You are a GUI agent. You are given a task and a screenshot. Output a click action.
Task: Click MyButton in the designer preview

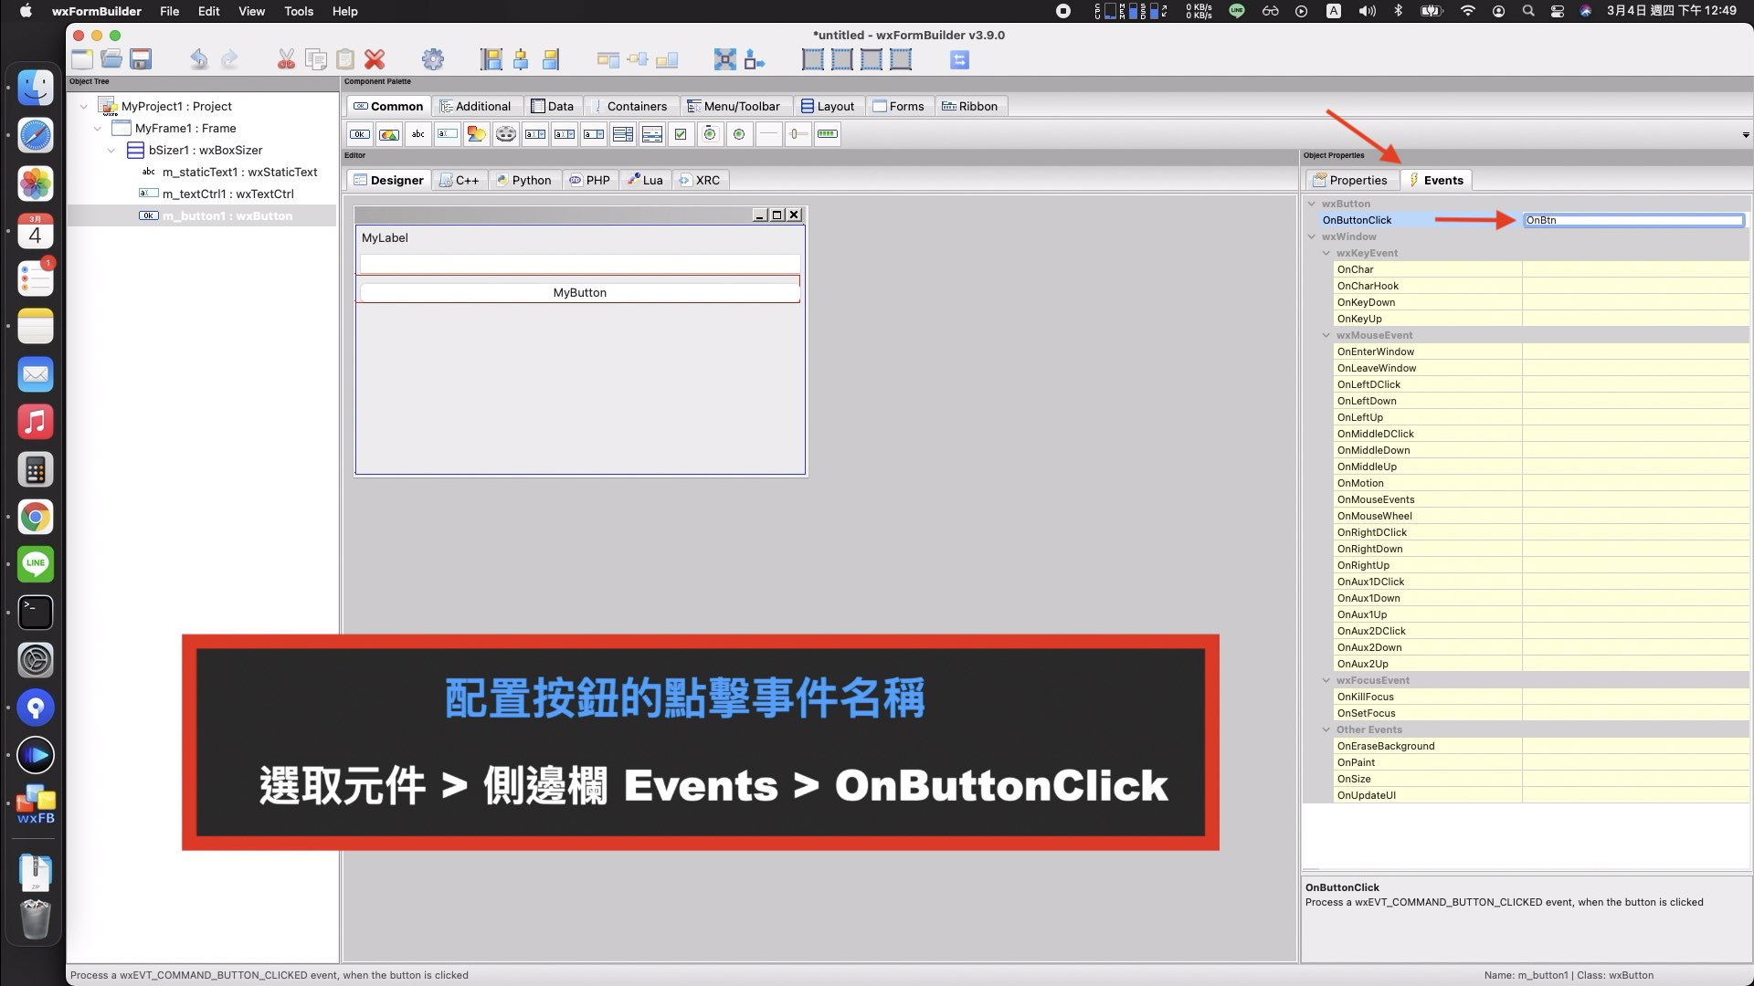coord(579,293)
